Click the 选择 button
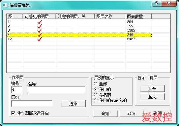The image size is (179, 126). pos(73,104)
